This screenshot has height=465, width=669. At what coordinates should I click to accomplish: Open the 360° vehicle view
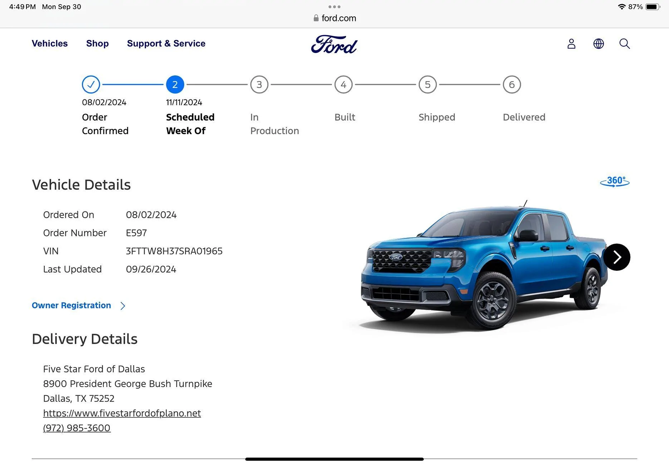[615, 181]
